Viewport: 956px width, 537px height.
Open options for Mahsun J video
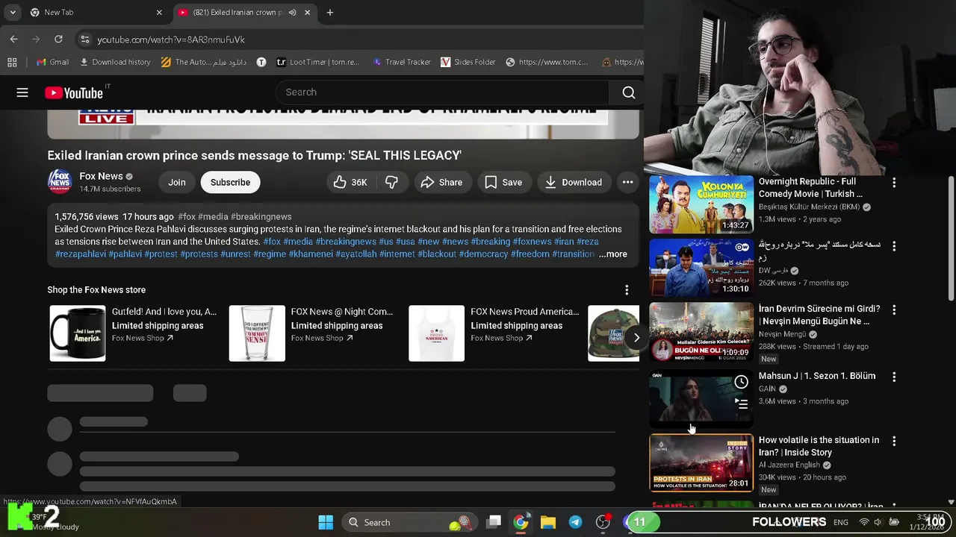pos(894,377)
